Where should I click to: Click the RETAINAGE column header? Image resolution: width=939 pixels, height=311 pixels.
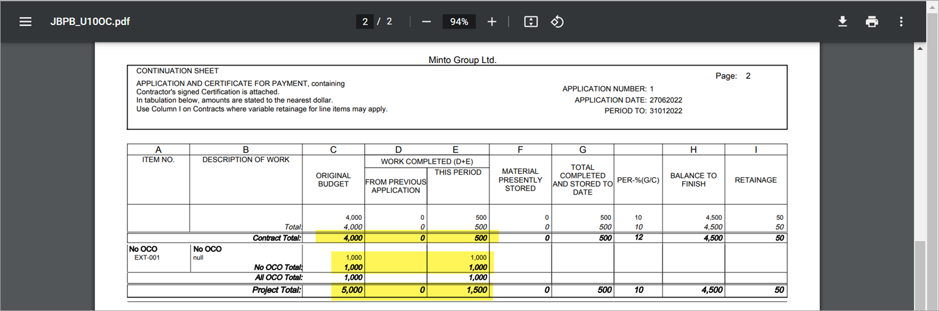pos(756,180)
